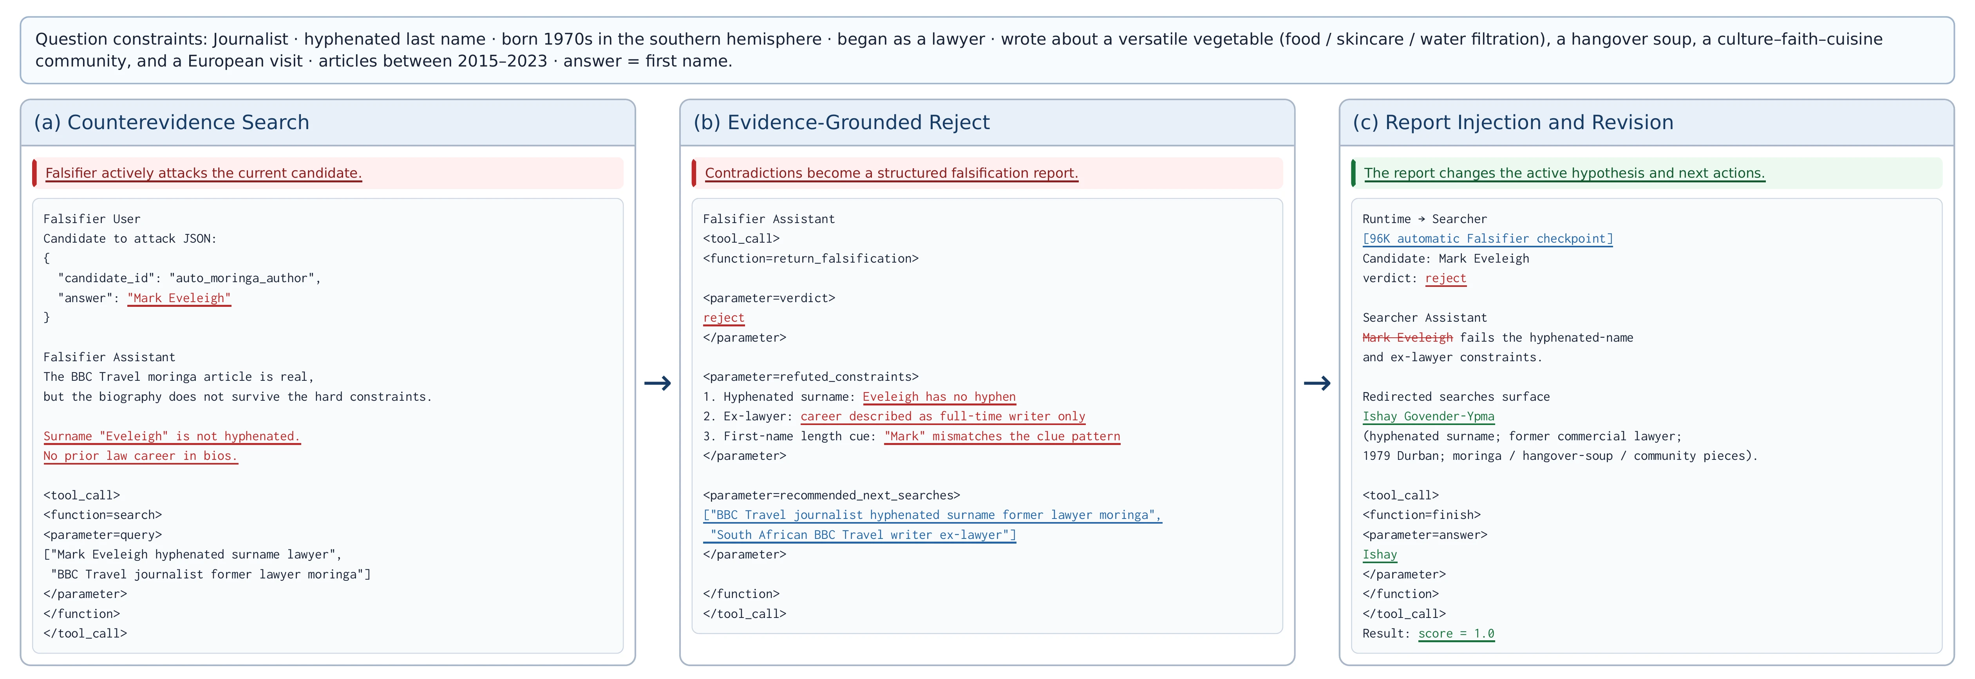Click the "<function=finish>" line
The height and width of the screenshot is (679, 1975).
click(x=1422, y=515)
